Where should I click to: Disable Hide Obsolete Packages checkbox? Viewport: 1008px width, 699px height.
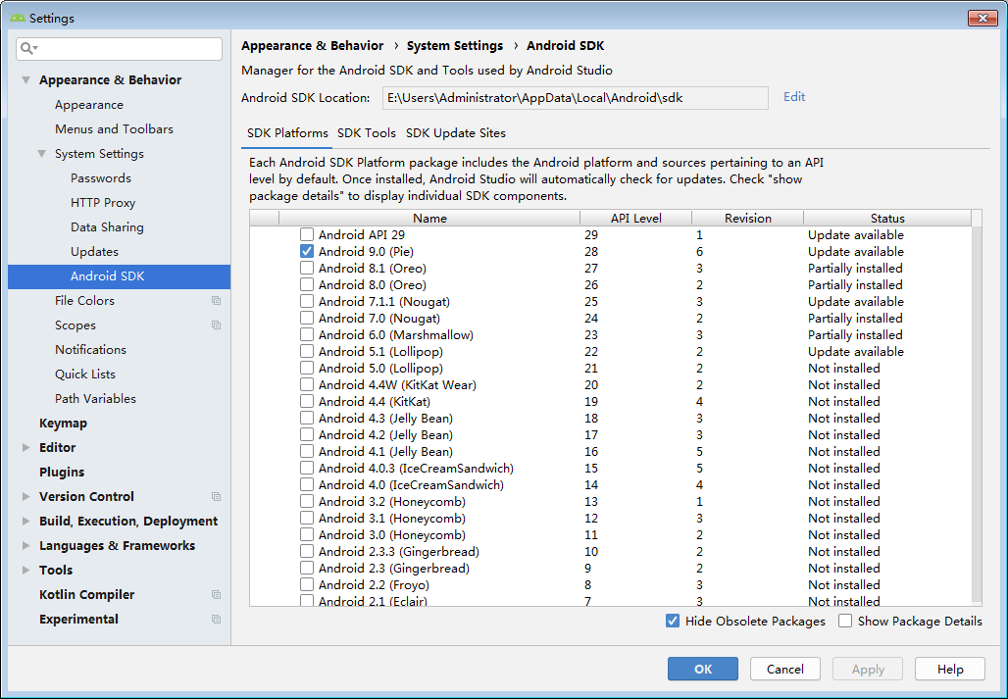[673, 622]
